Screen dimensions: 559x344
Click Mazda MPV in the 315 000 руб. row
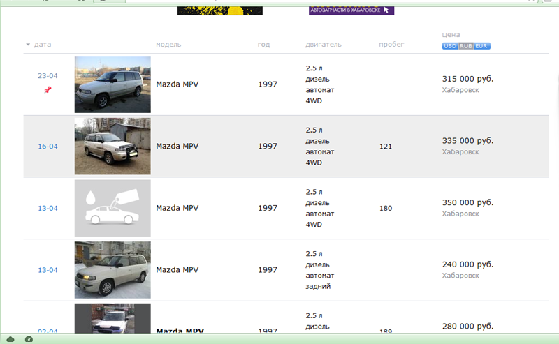(177, 84)
